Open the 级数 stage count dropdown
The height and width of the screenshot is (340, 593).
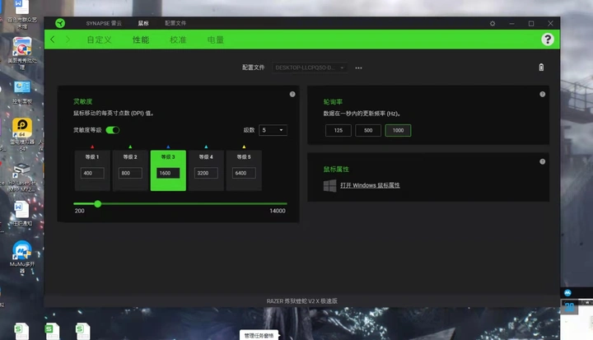273,130
